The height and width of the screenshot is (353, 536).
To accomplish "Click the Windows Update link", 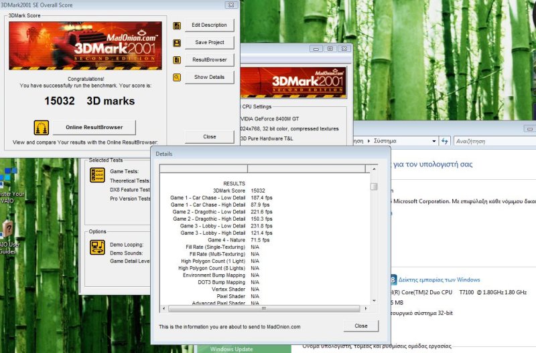I will coord(231,349).
